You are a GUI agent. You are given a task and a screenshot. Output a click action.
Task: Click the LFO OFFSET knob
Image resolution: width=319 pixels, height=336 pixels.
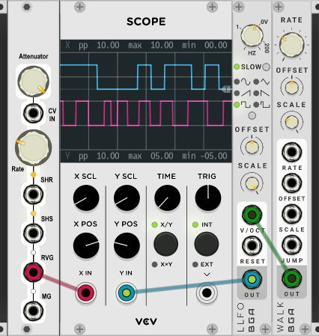click(252, 147)
